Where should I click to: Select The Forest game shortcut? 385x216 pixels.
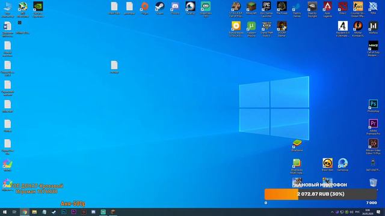click(x=282, y=8)
